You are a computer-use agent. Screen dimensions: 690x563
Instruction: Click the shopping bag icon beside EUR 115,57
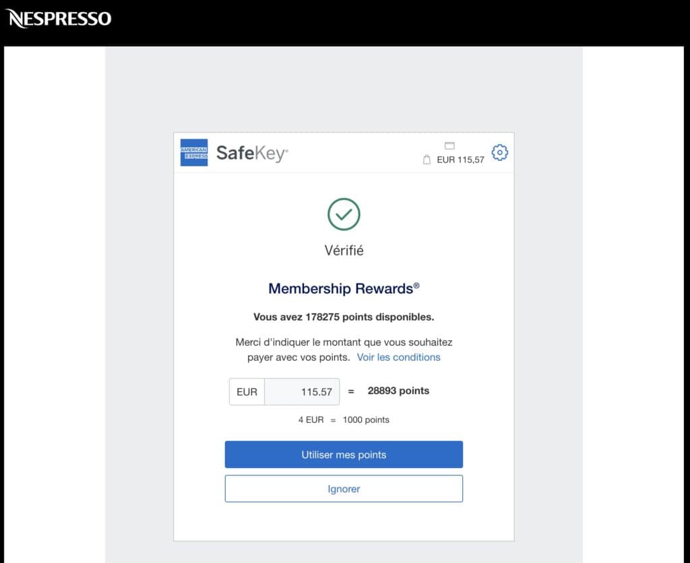click(x=428, y=160)
